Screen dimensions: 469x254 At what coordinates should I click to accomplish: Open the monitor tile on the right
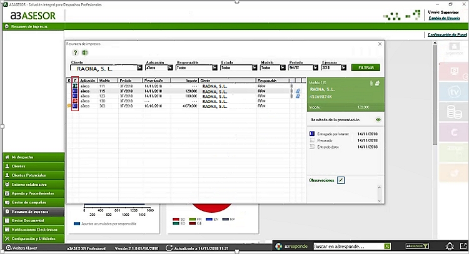coord(454,72)
